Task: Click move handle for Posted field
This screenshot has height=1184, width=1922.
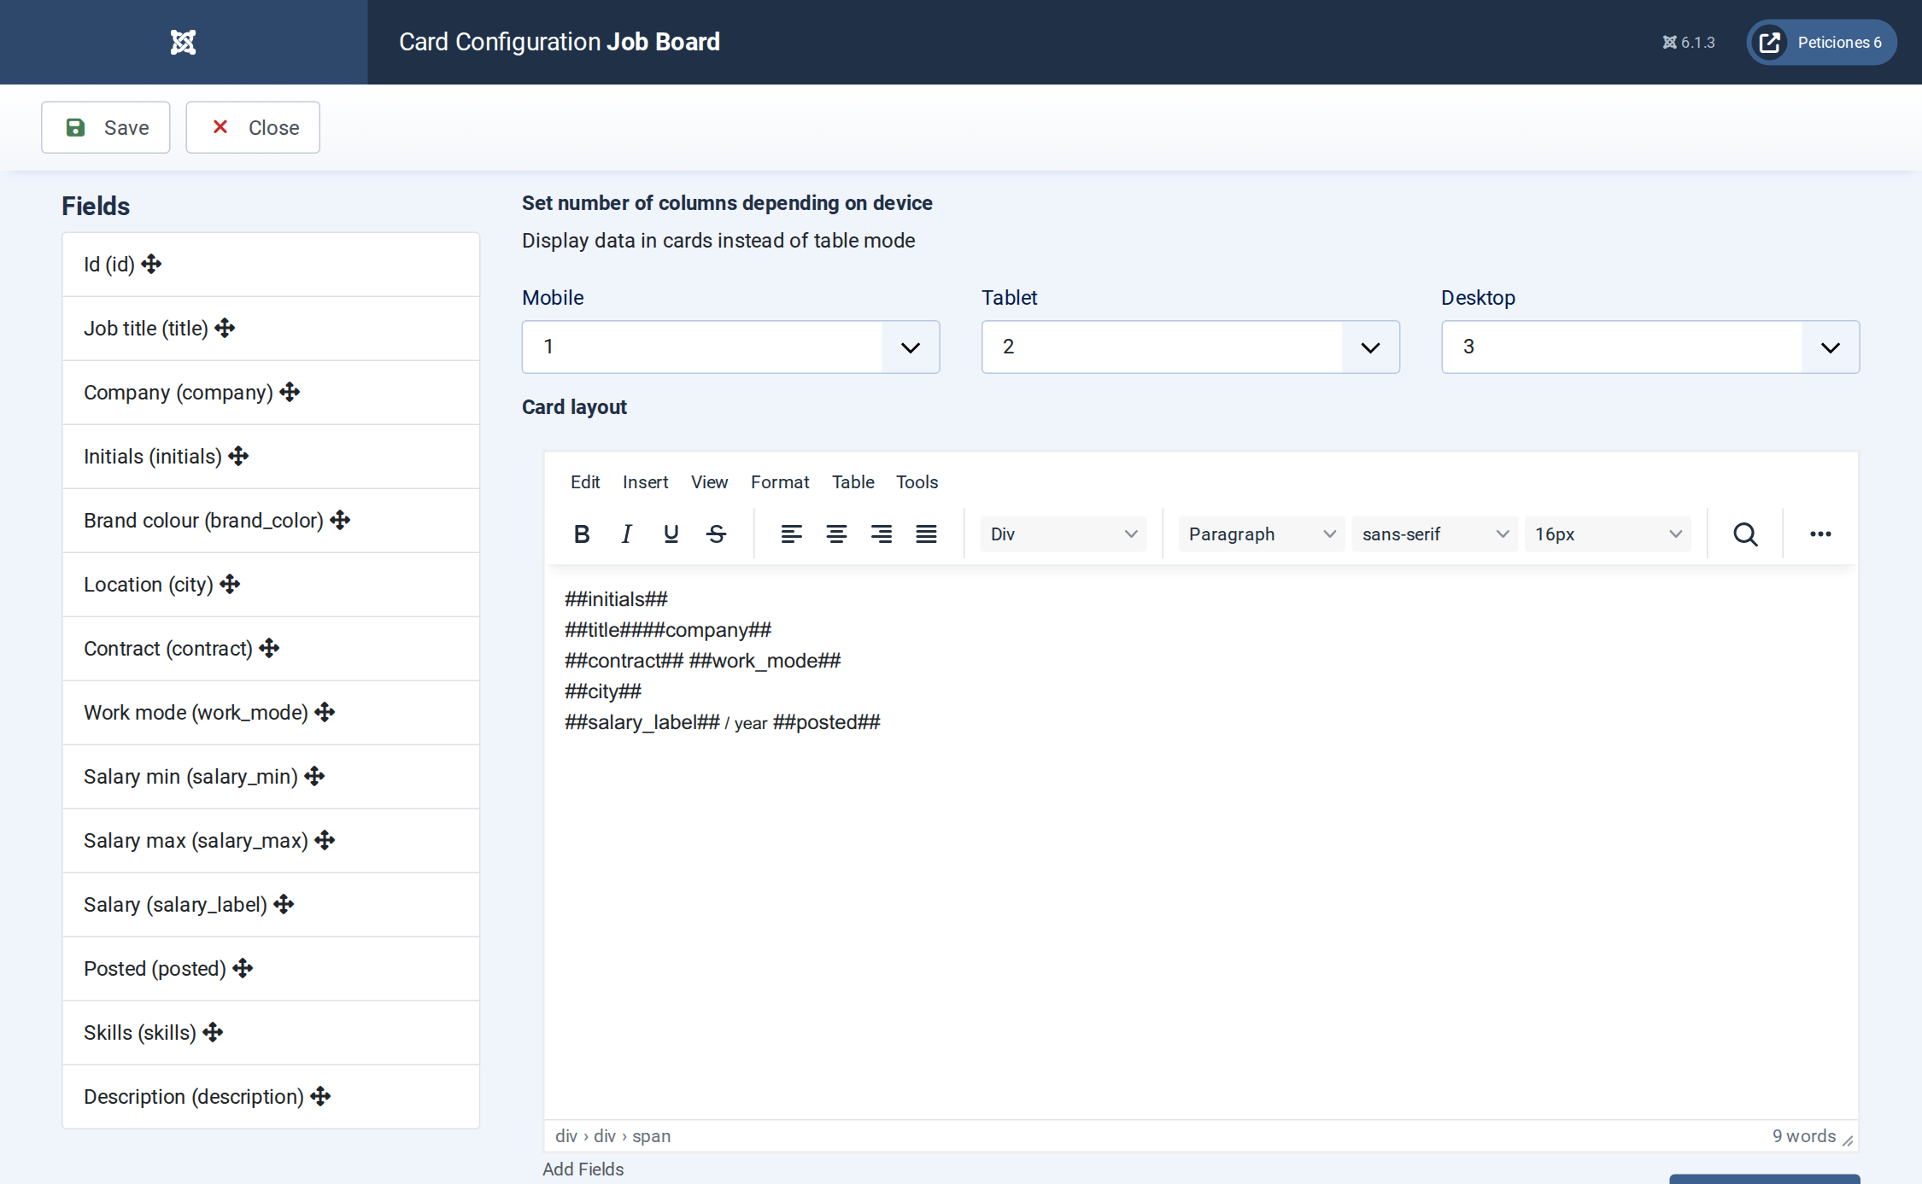Action: pos(243,969)
